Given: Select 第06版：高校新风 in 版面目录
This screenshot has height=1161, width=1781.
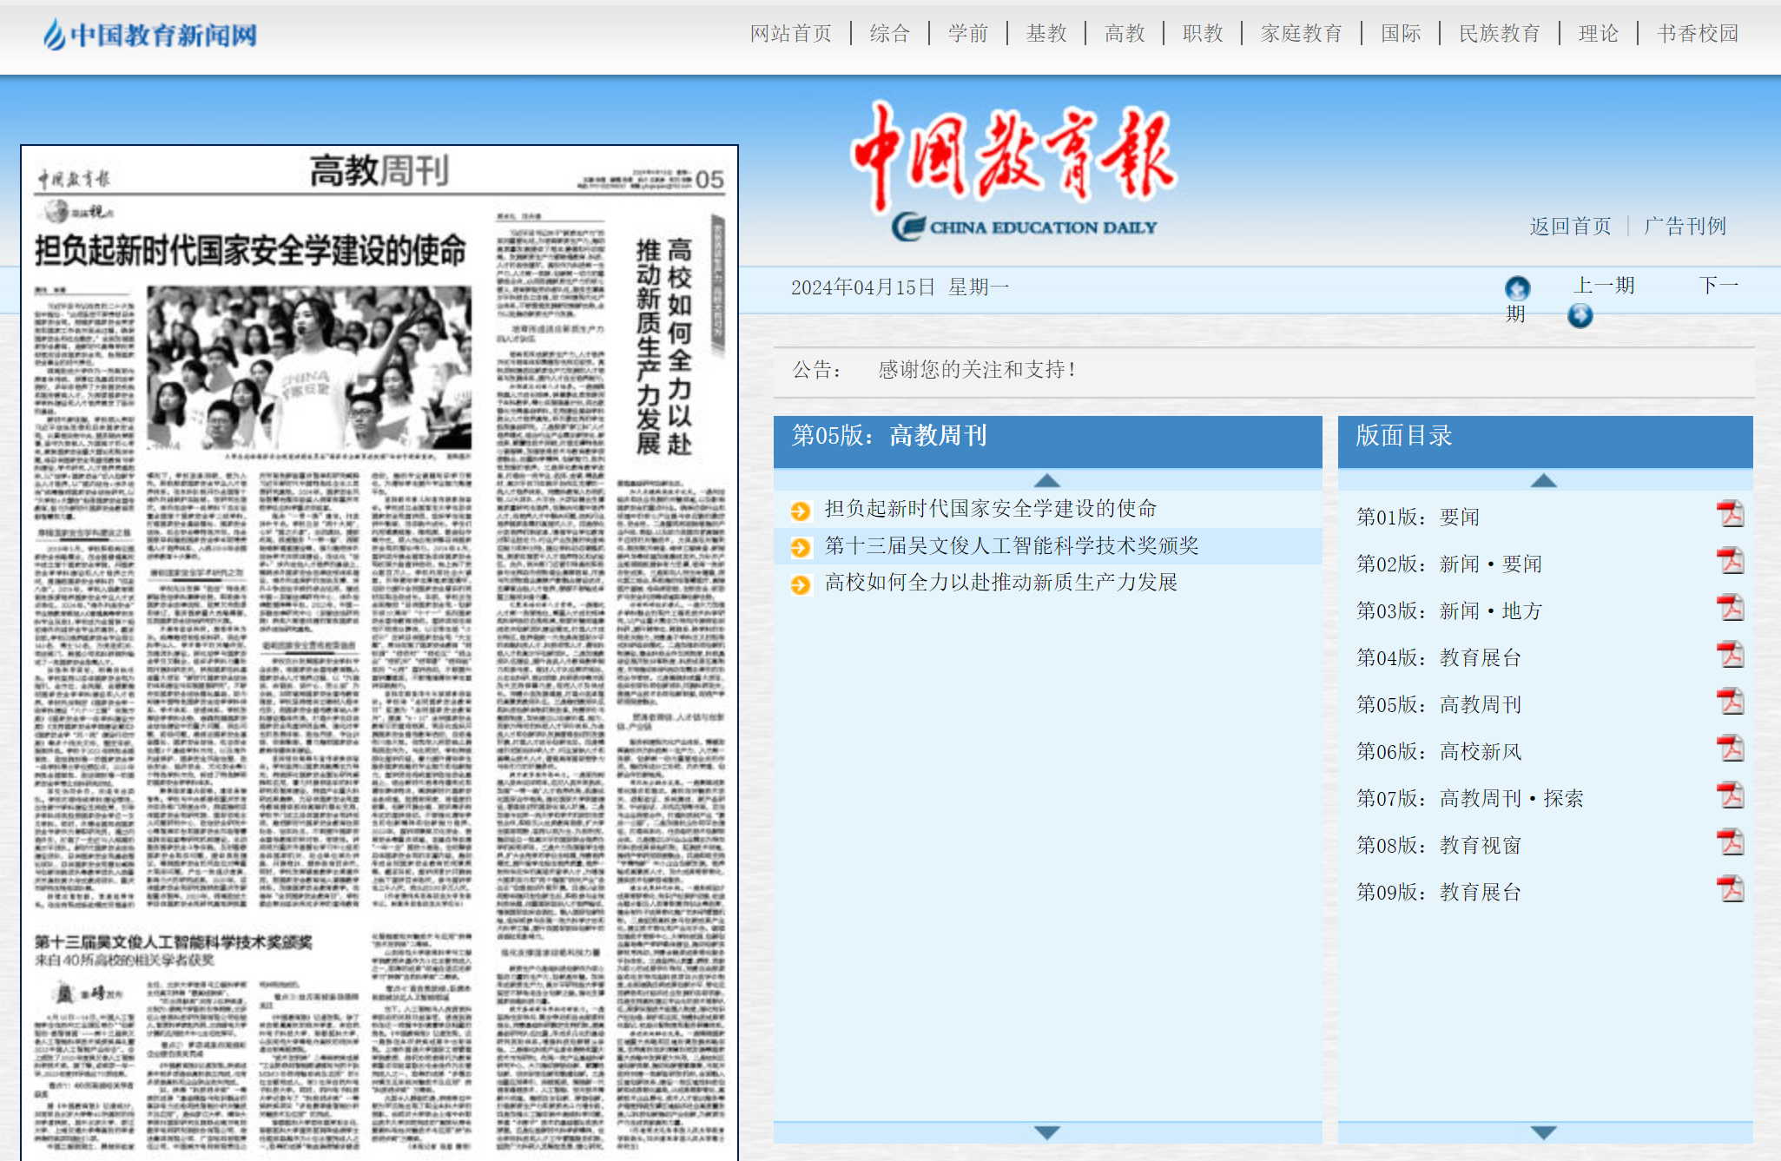Looking at the screenshot, I should click(1439, 752).
